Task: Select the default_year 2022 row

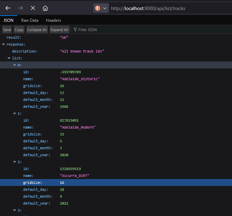Action: pyautogui.click(x=116, y=203)
